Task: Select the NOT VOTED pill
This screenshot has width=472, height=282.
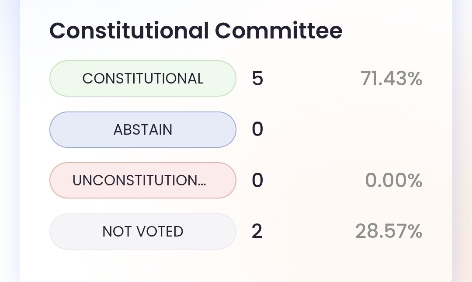Action: 143,231
